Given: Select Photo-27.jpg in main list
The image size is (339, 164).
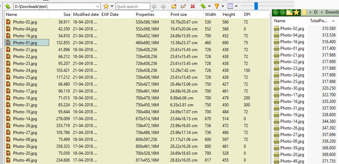Looking at the screenshot, I should point(25,133).
